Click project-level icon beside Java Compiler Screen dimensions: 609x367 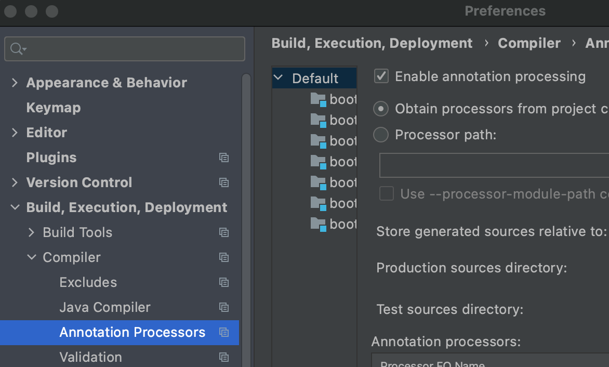click(x=224, y=307)
